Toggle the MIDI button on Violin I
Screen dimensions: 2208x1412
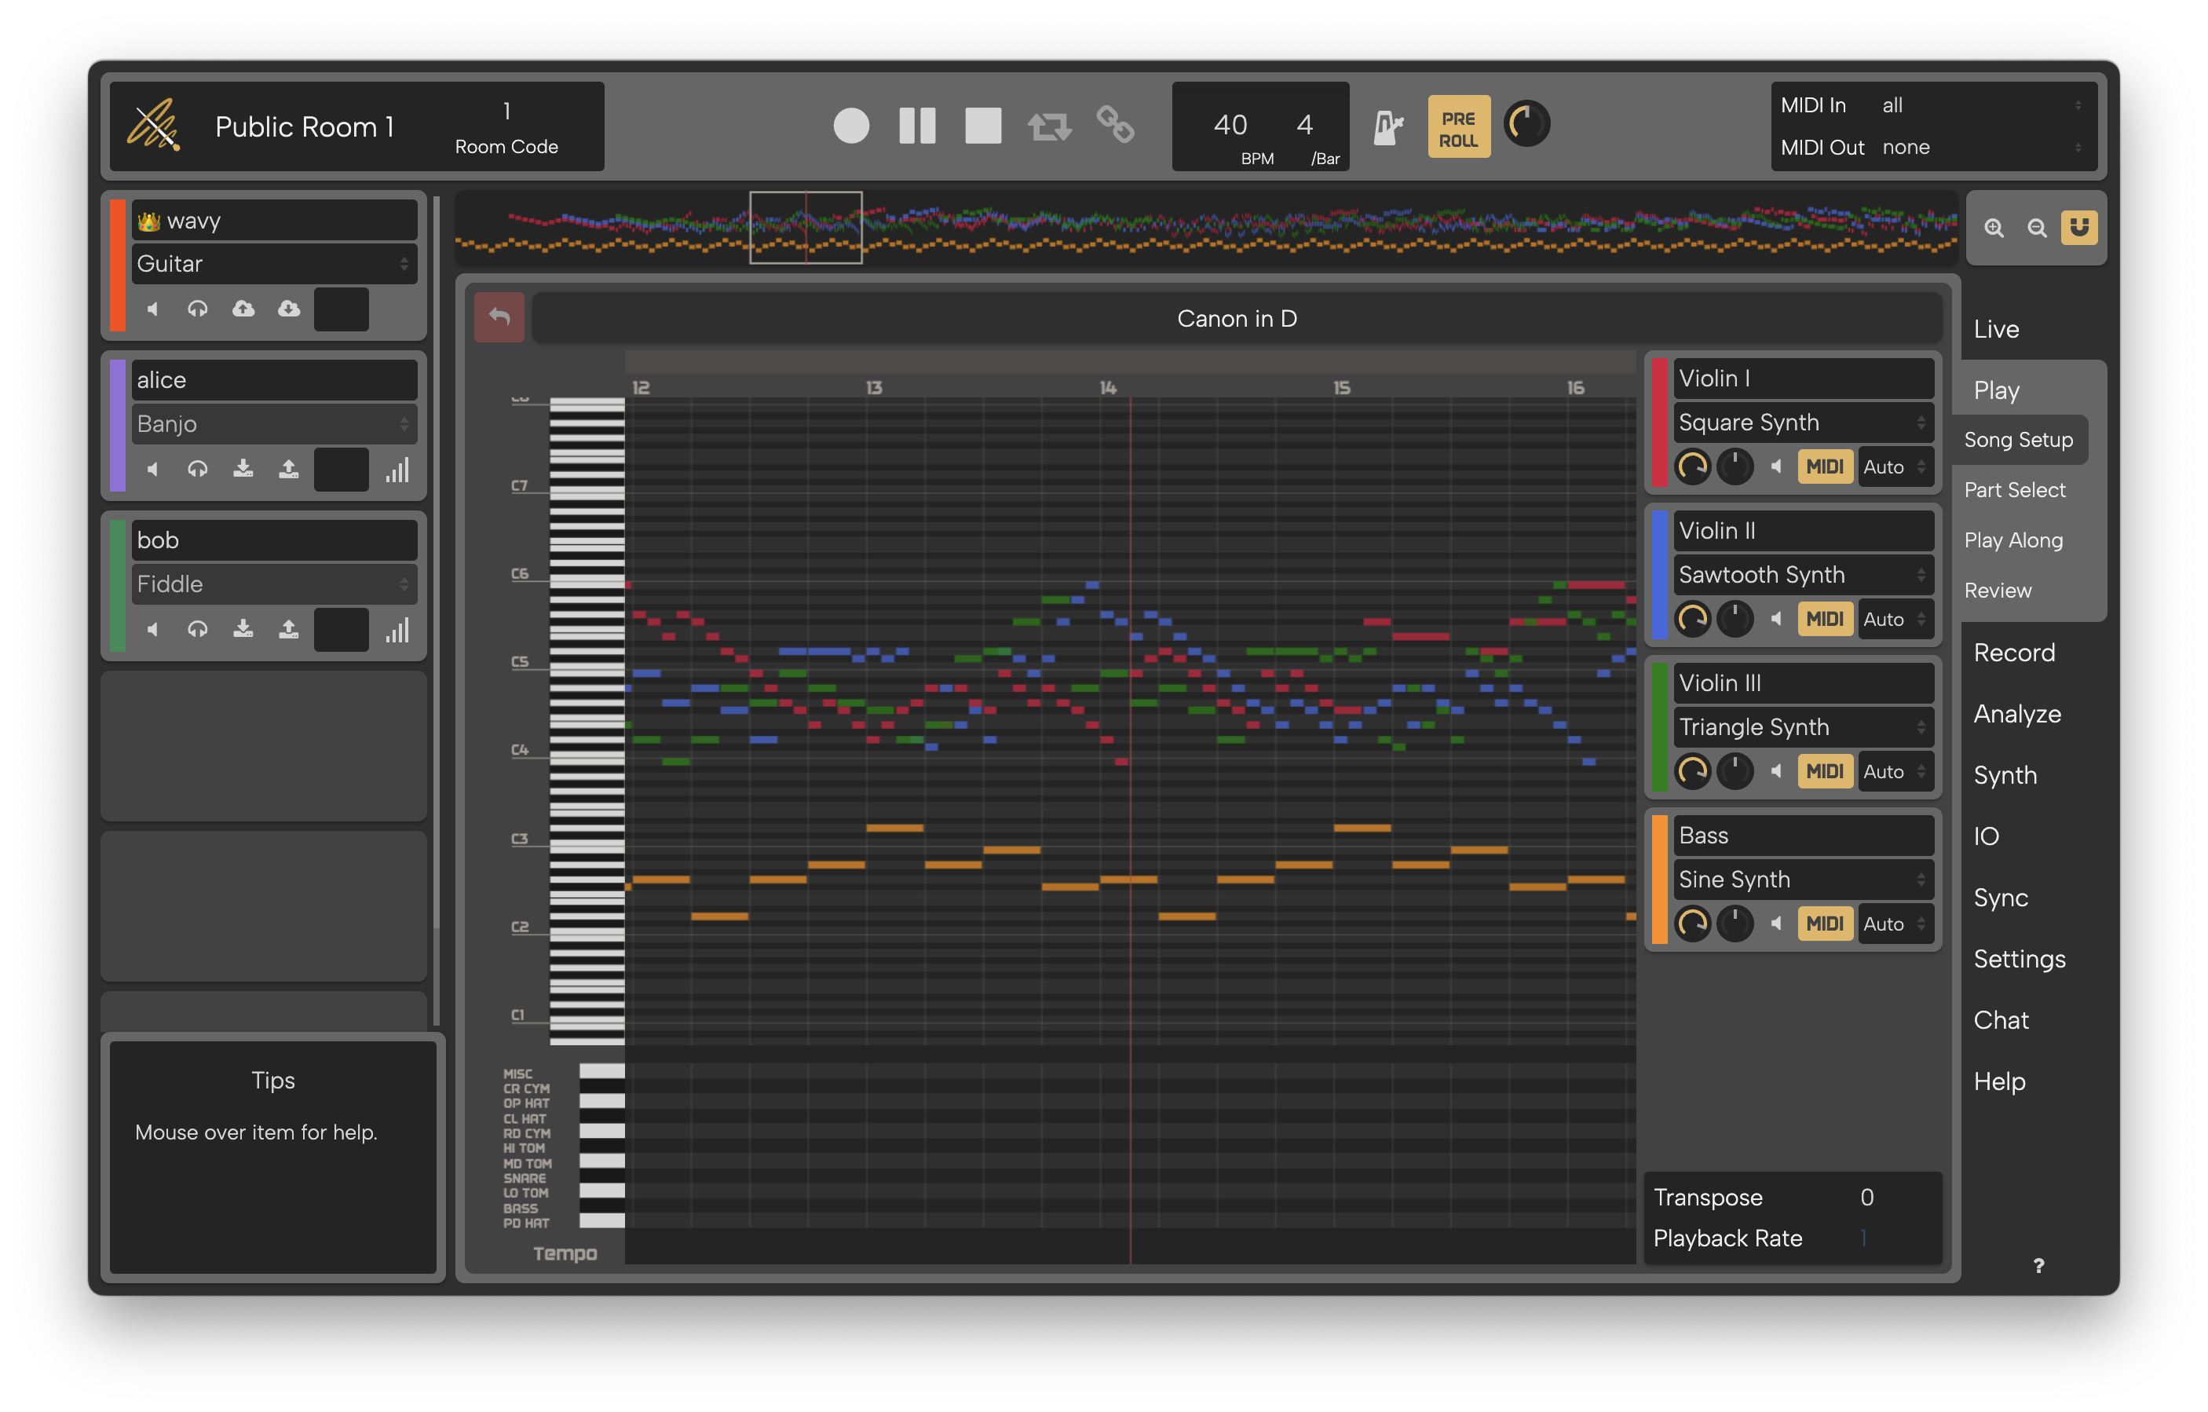(x=1825, y=467)
